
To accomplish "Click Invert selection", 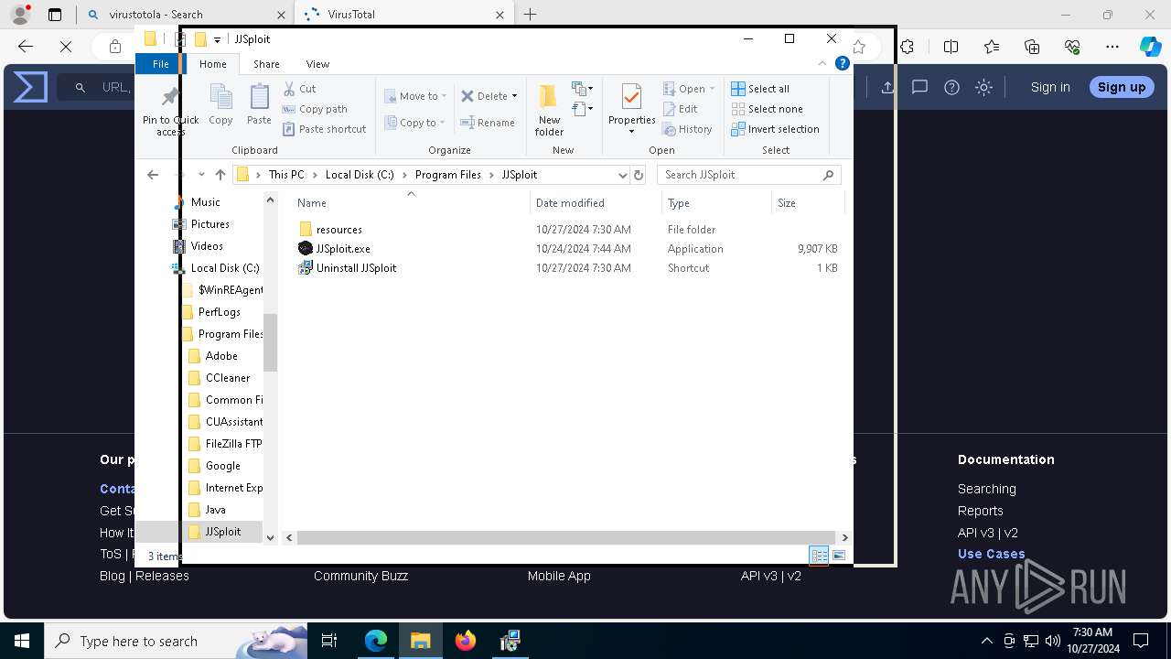I will coord(775,129).
